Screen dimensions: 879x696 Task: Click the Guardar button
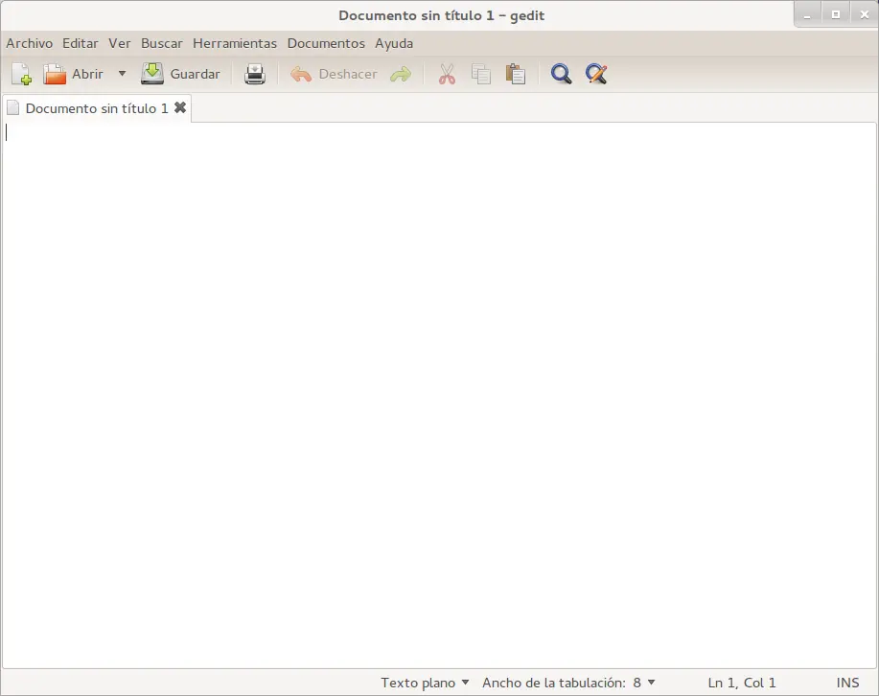180,74
